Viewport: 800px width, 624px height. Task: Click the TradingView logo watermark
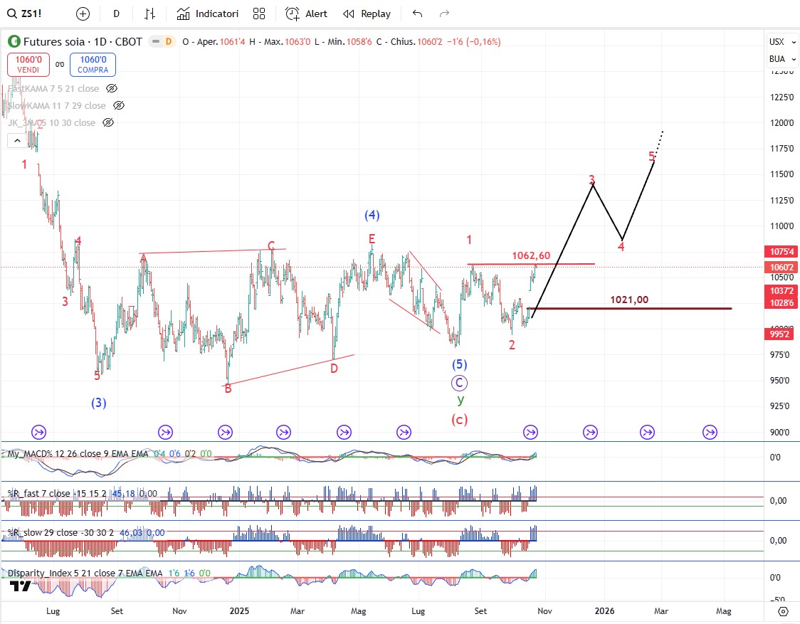pos(21,587)
